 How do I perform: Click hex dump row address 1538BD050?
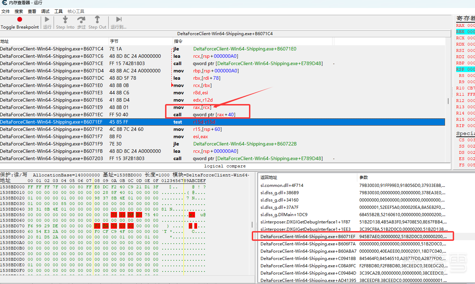13,215
